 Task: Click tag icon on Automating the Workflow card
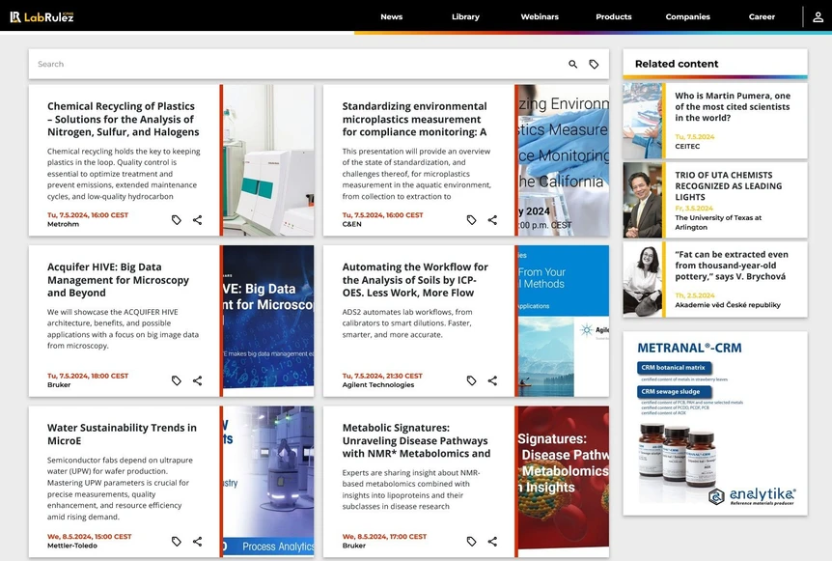471,380
